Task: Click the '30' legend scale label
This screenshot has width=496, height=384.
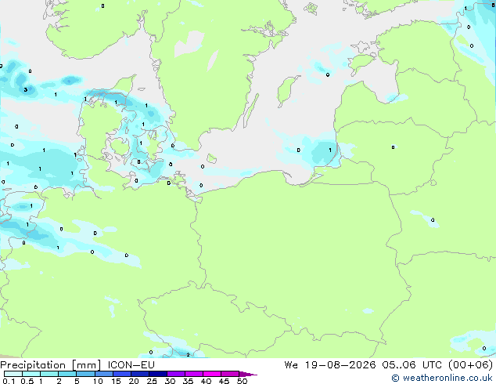Action: click(x=170, y=381)
